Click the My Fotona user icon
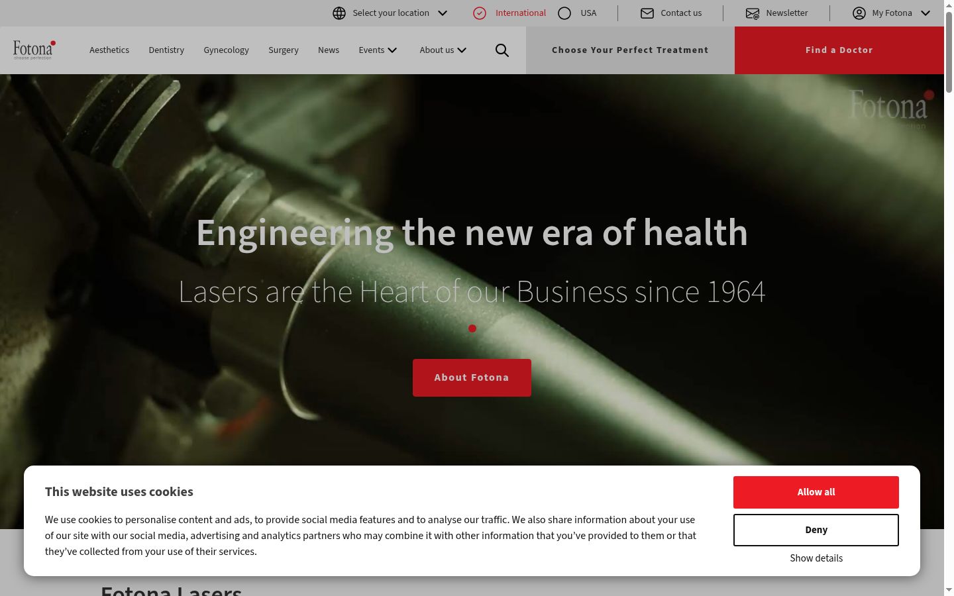954x596 pixels. pyautogui.click(x=859, y=13)
